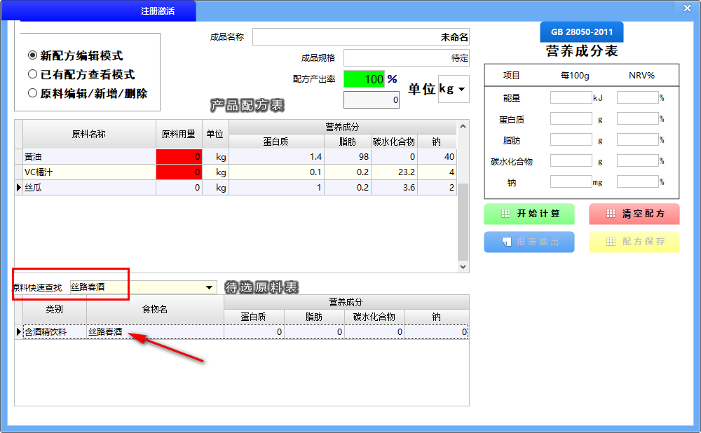
Task: Select 新配方编辑模式 radio option
Action: tap(32, 56)
